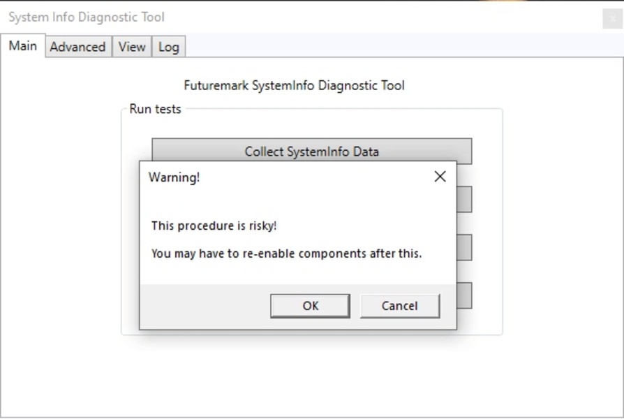This screenshot has width=624, height=419.
Task: Confirm the warning with OK
Action: [311, 306]
